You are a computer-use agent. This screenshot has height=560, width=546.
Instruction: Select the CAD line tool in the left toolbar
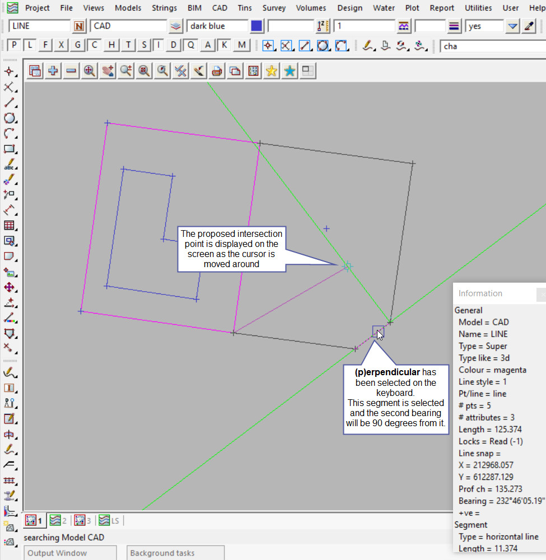pyautogui.click(x=9, y=102)
